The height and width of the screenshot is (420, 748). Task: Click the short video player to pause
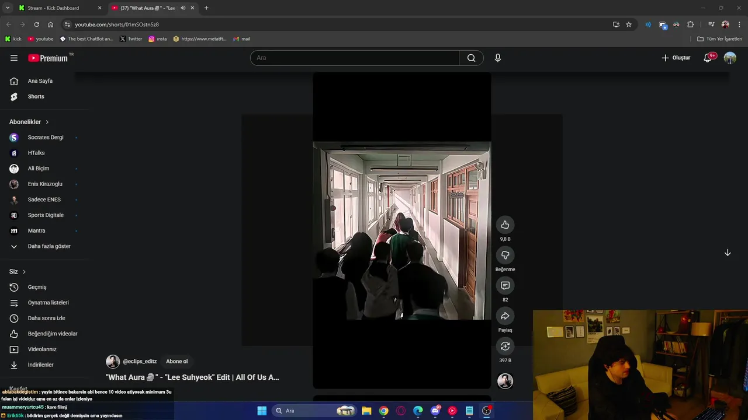[x=402, y=230]
